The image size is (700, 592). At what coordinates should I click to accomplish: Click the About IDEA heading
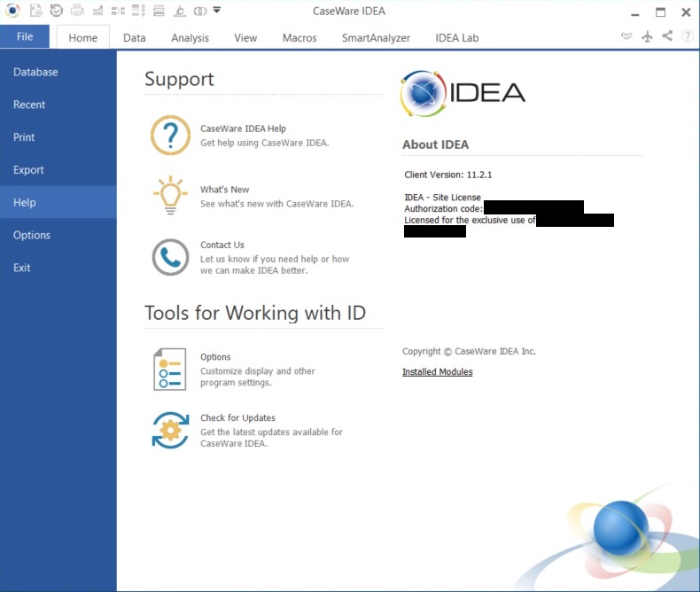[435, 144]
